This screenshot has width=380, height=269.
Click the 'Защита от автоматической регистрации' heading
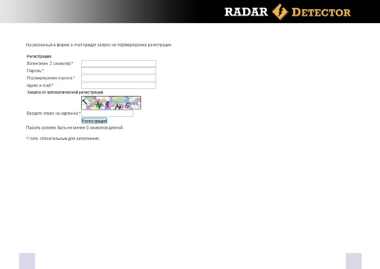click(x=65, y=92)
